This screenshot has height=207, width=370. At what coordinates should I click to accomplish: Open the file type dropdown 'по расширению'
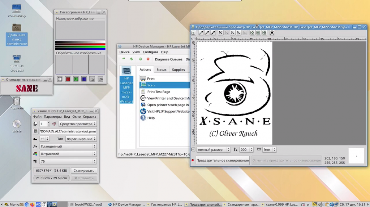[x=81, y=139]
